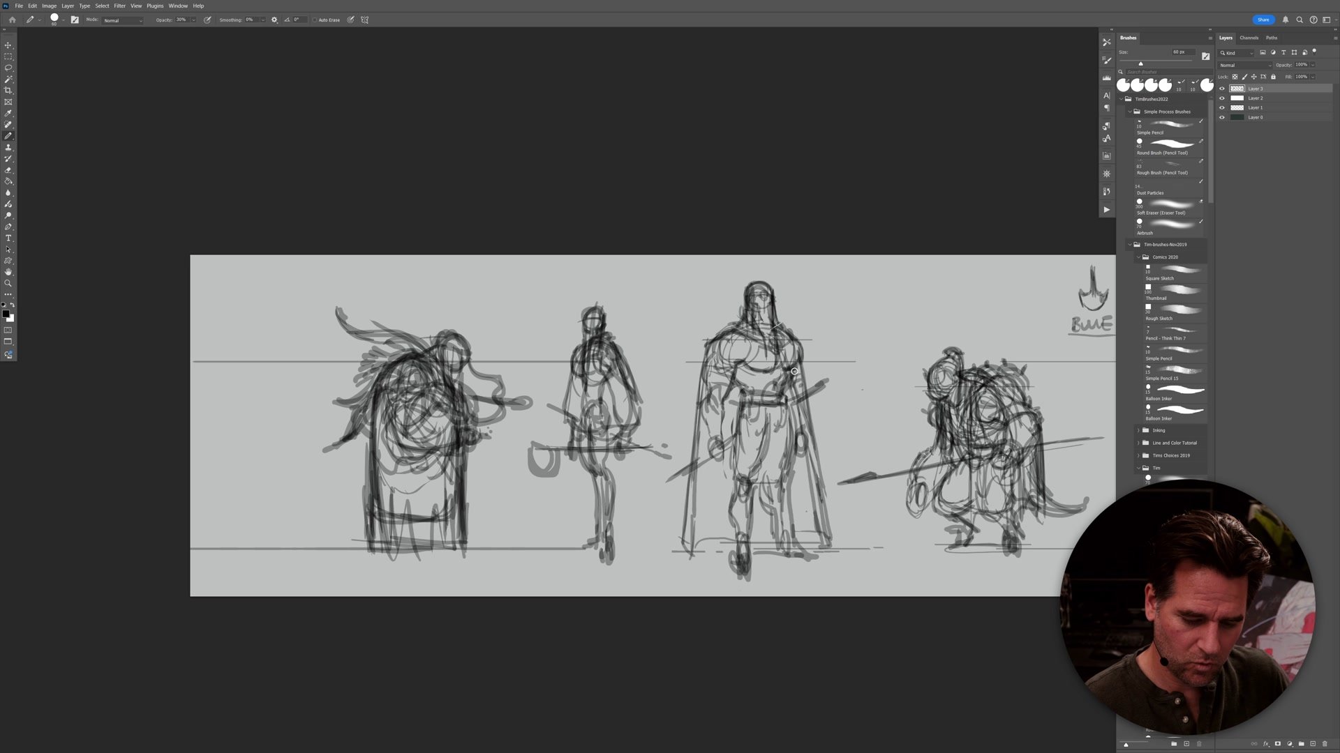The image size is (1340, 753).
Task: Select the Zoom tool
Action: point(8,283)
